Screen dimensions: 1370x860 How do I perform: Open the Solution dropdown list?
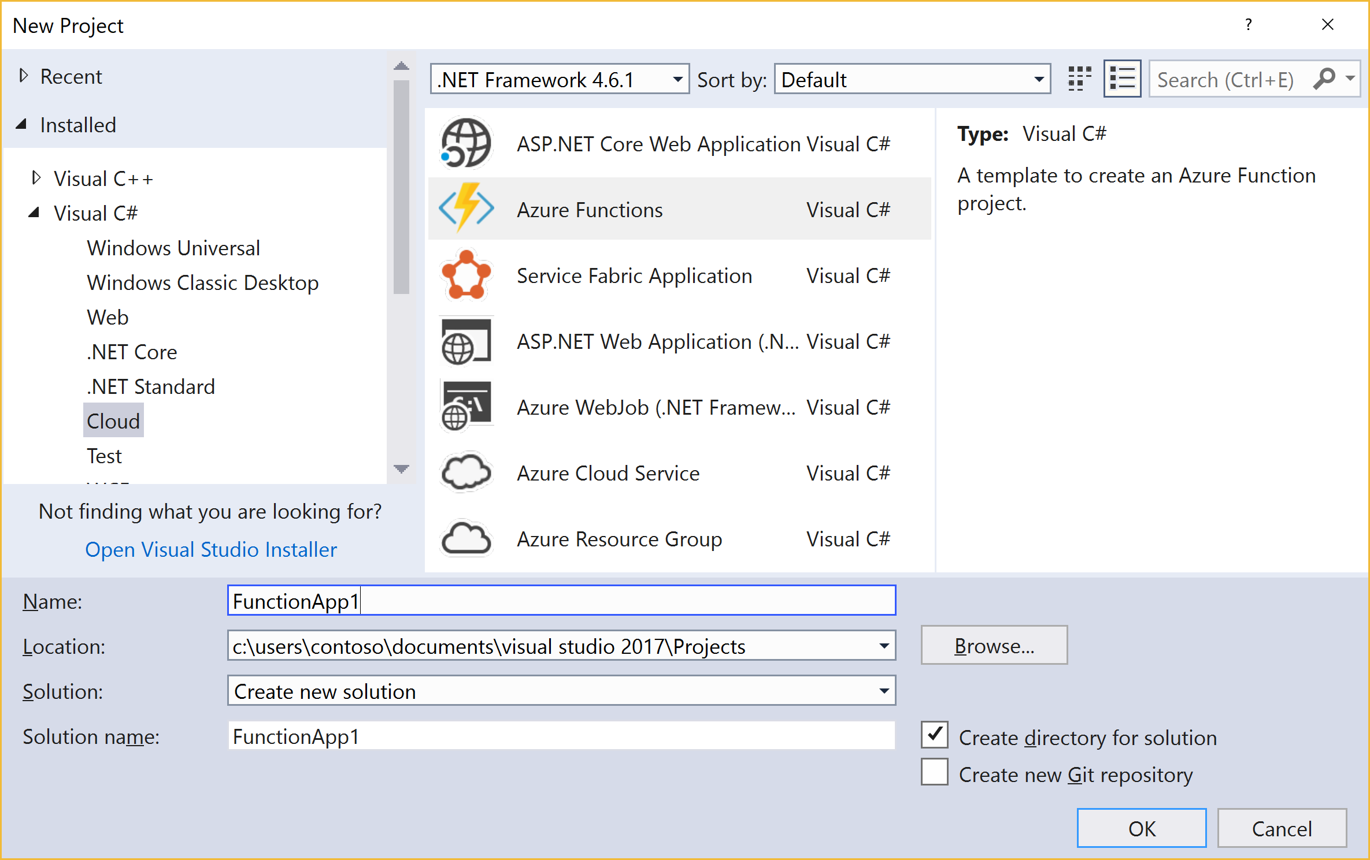point(883,691)
